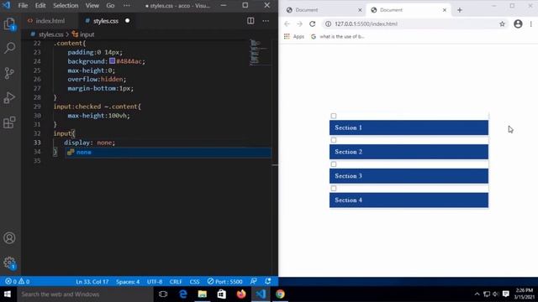Screen dimensions: 538x302
Task: Click the Chrome address bar URL
Action: [x=366, y=24]
